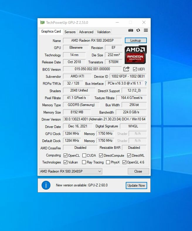The width and height of the screenshot is (192, 231).
Task: Open the Advanced tab
Action: pyautogui.click(x=86, y=32)
